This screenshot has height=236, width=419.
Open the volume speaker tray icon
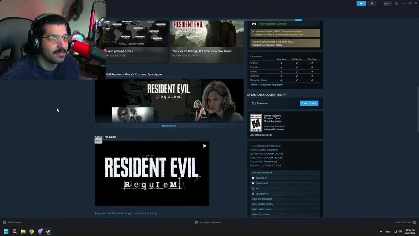[400, 231]
